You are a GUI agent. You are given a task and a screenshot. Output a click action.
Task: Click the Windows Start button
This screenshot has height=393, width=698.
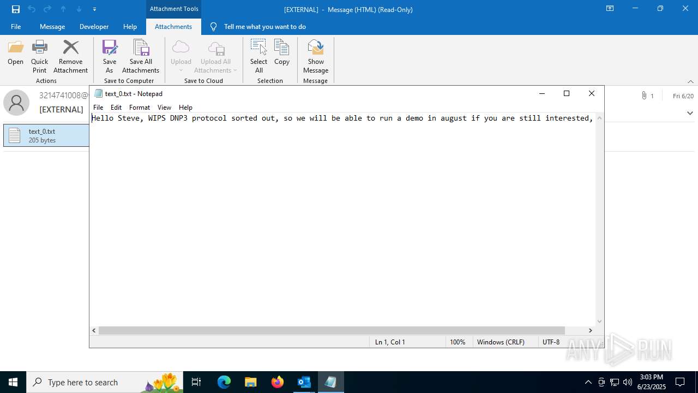pos(13,382)
